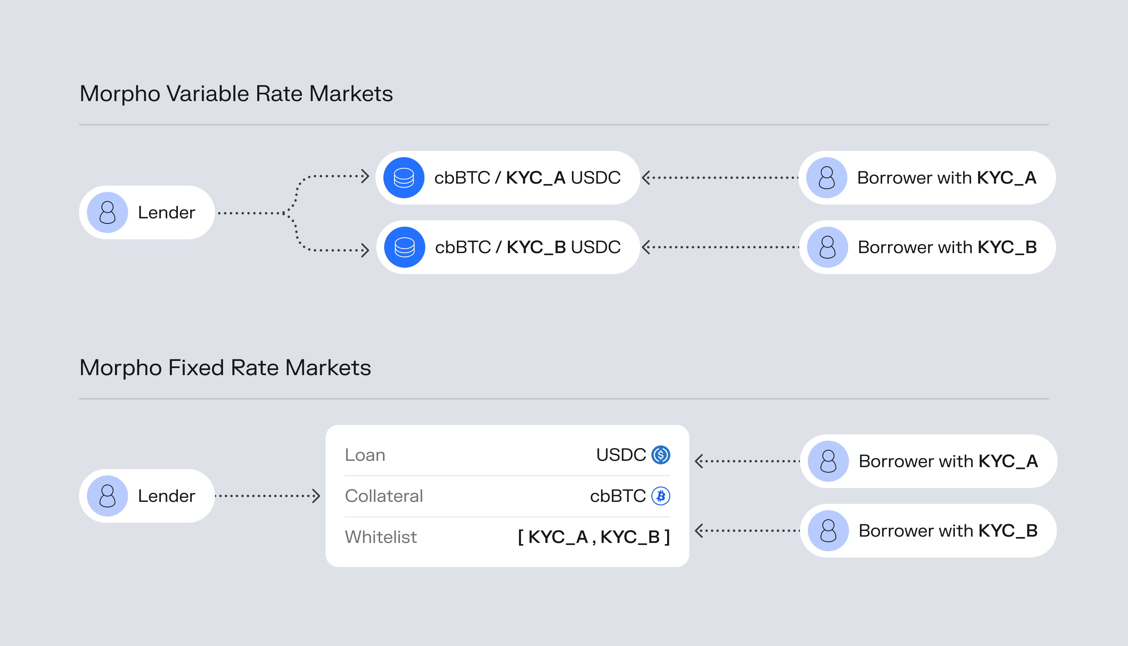Click the variable-rate Lender avatar icon

click(x=108, y=212)
